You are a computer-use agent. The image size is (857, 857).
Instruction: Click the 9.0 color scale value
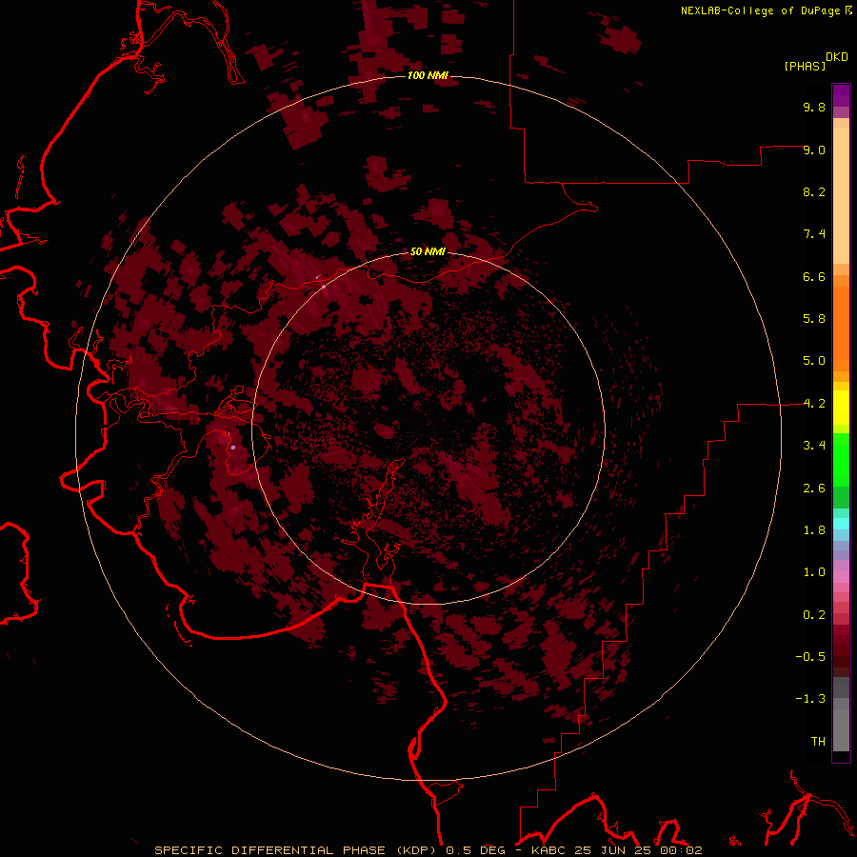(x=814, y=149)
